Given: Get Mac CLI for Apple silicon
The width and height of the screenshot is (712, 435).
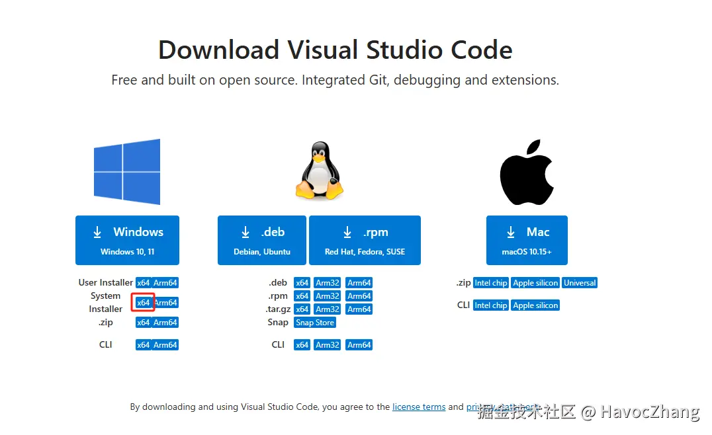Looking at the screenshot, I should (x=535, y=305).
